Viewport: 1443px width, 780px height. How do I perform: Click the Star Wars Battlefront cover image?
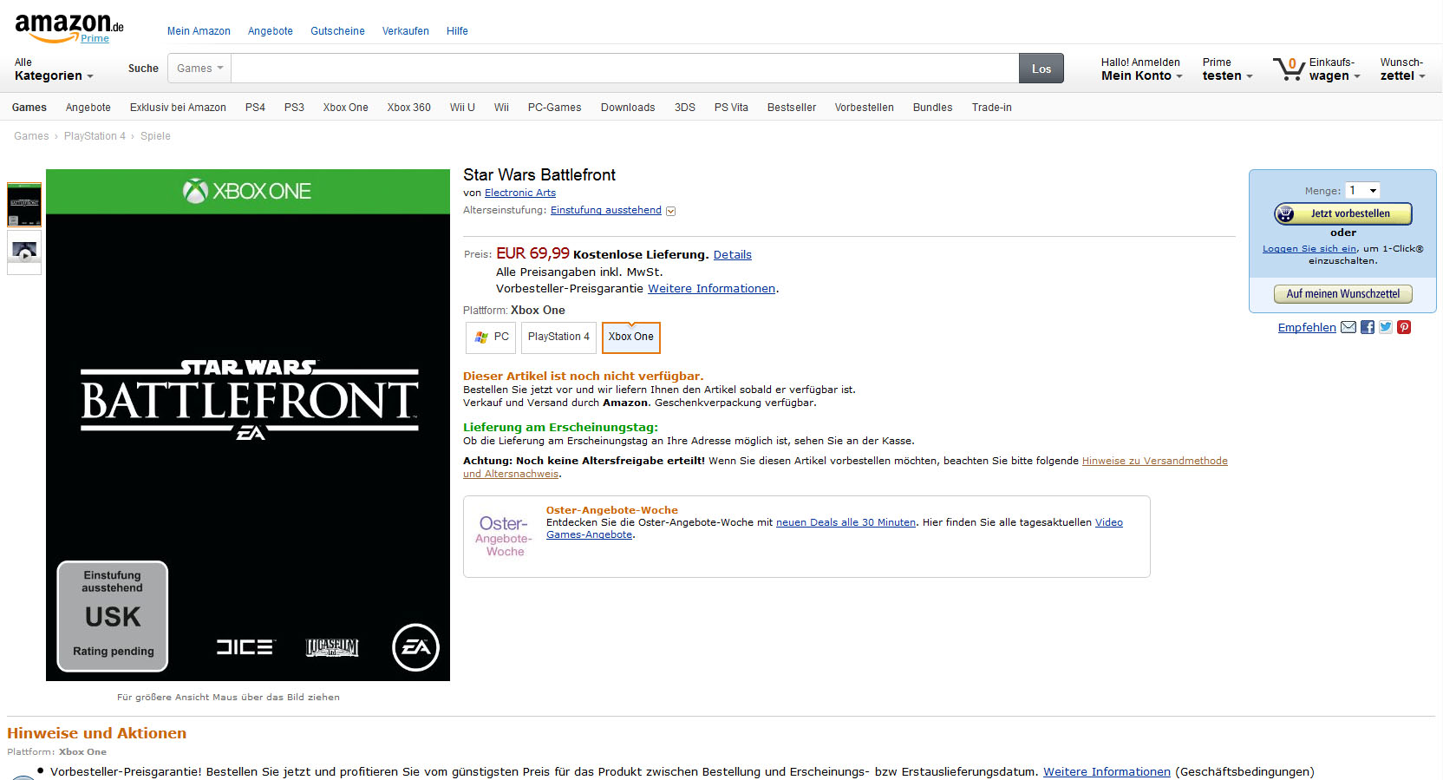tap(248, 425)
